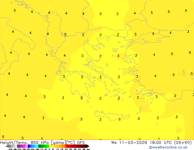Click the 6 temperature value on map
The height and width of the screenshot is (150, 194).
point(173,75)
